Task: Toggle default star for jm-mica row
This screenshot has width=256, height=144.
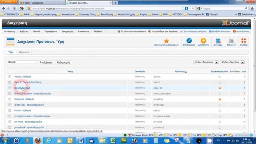Action: click(x=220, y=122)
